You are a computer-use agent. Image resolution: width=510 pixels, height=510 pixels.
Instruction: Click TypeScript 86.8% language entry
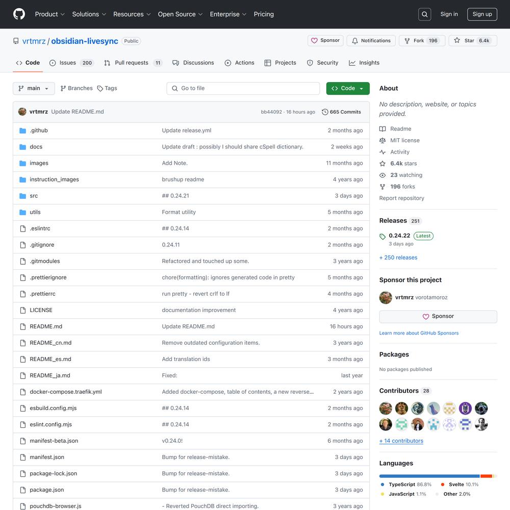406,484
